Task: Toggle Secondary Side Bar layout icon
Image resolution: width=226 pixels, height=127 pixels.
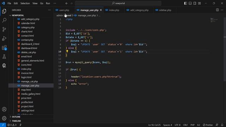Action: [195, 3]
